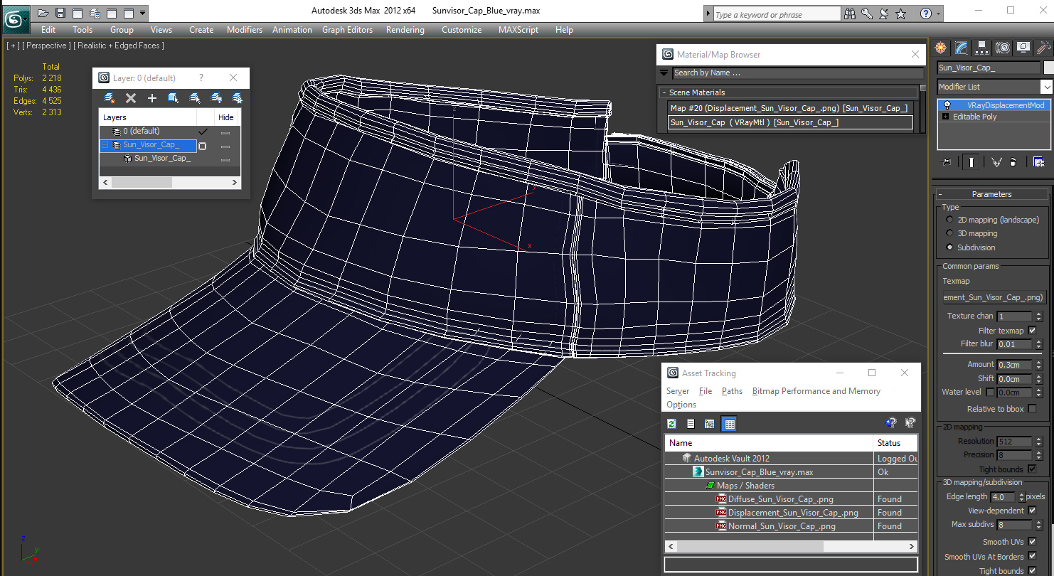Viewport: 1054px width, 576px height.
Task: Toggle View-dependent checkbox
Action: pyautogui.click(x=1033, y=511)
